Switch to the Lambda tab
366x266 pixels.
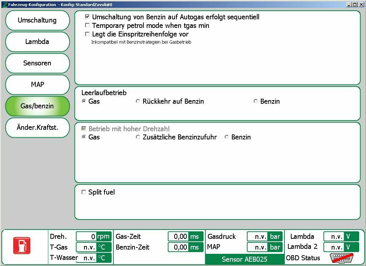(x=37, y=42)
